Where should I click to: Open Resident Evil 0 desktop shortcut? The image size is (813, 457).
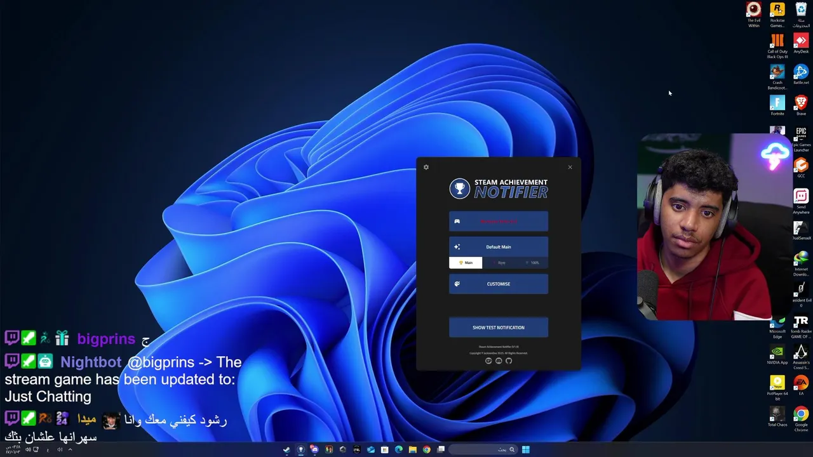coord(801,295)
